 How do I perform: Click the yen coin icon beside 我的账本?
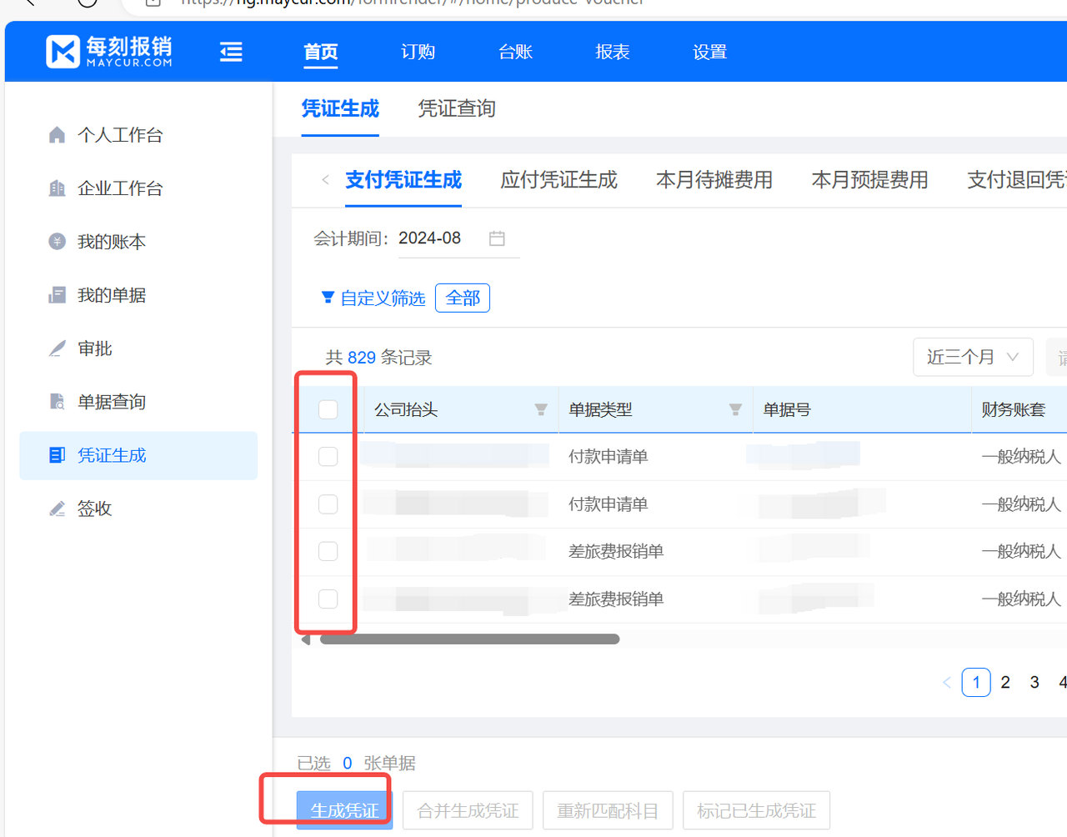[57, 242]
